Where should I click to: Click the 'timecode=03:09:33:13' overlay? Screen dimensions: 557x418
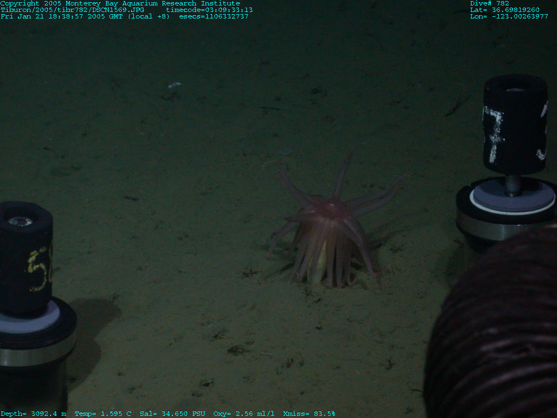pyautogui.click(x=209, y=10)
